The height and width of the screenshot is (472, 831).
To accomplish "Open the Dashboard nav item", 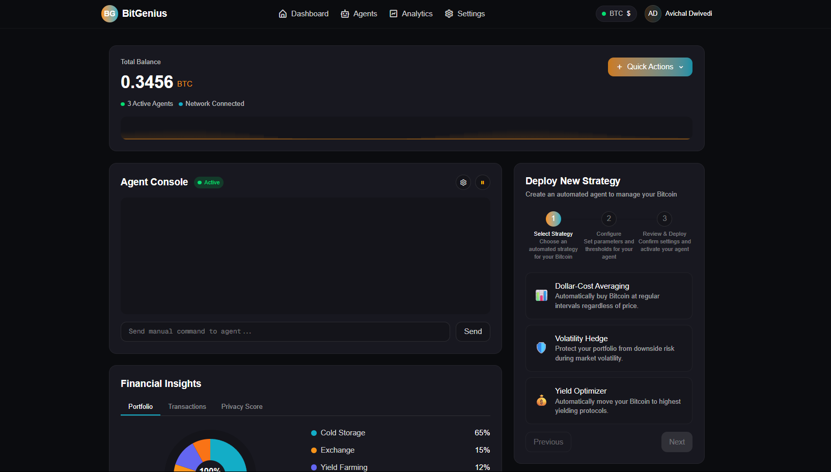I will click(303, 14).
